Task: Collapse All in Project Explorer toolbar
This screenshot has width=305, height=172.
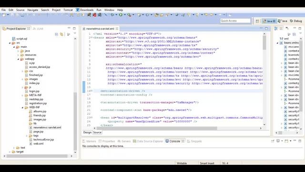Action: coord(56,34)
